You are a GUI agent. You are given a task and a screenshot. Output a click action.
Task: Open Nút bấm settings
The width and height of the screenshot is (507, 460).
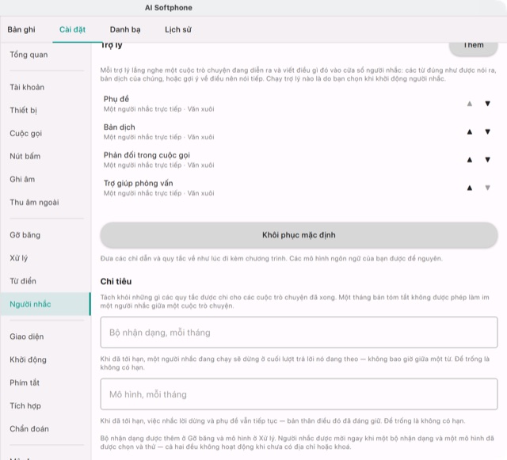coord(46,156)
